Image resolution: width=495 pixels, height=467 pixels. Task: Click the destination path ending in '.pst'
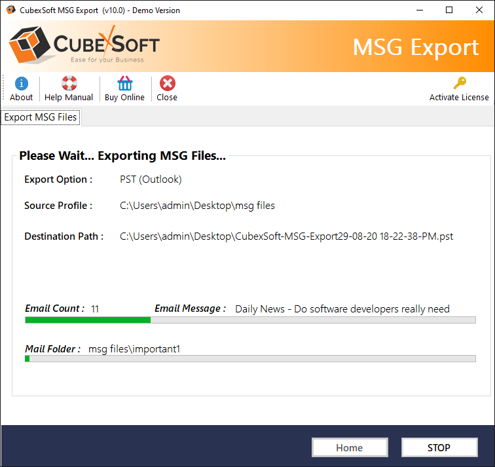pyautogui.click(x=286, y=236)
